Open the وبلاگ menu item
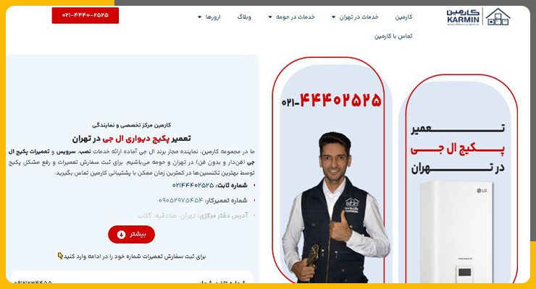The height and width of the screenshot is (289, 536). (x=244, y=17)
